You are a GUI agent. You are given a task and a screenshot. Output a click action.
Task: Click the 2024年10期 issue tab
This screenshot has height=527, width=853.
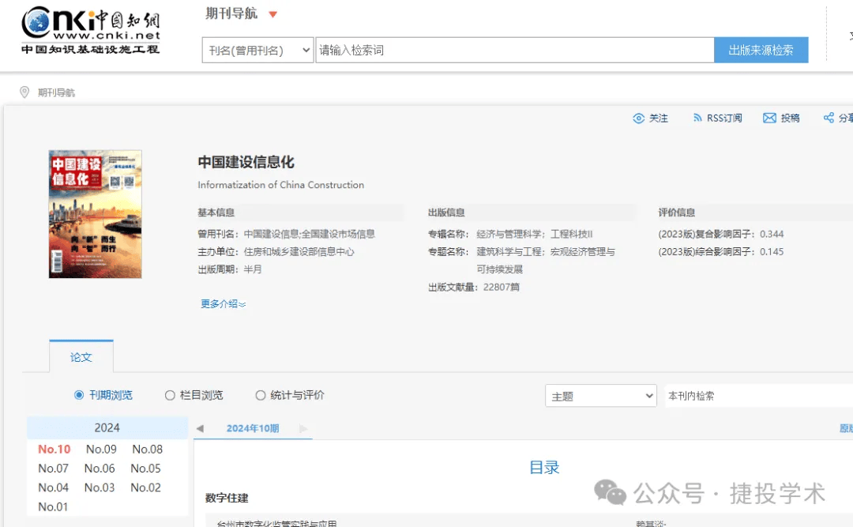tap(253, 428)
